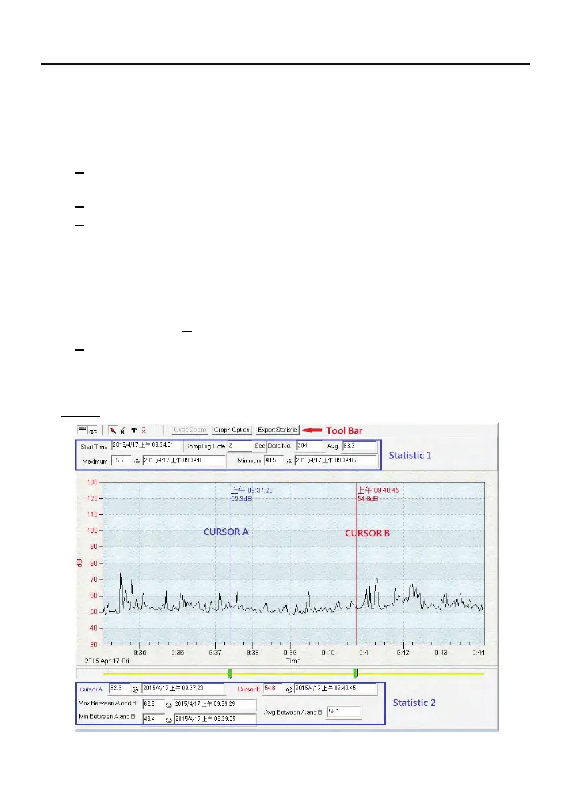Click the red Cursor B line on graph
This screenshot has height=795, width=568.
(356, 563)
